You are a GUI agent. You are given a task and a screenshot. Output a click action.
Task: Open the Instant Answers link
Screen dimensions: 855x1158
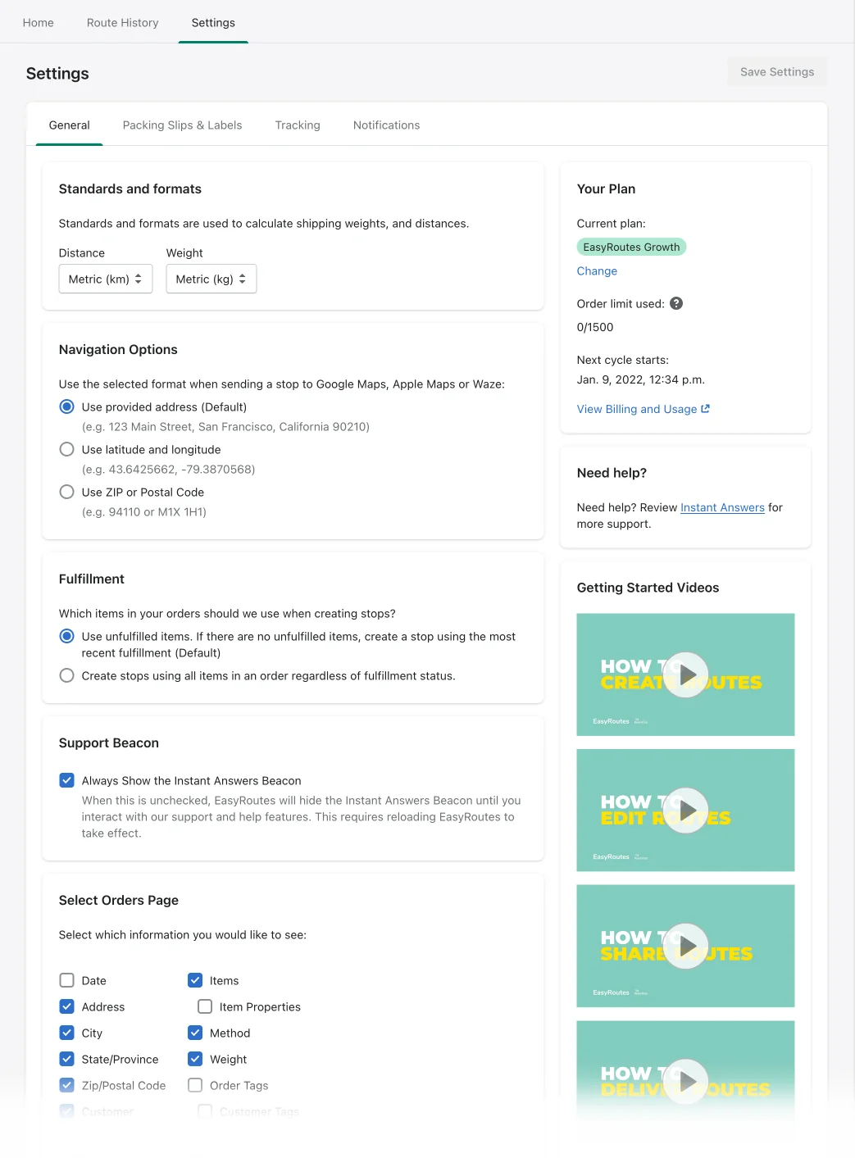coord(722,507)
